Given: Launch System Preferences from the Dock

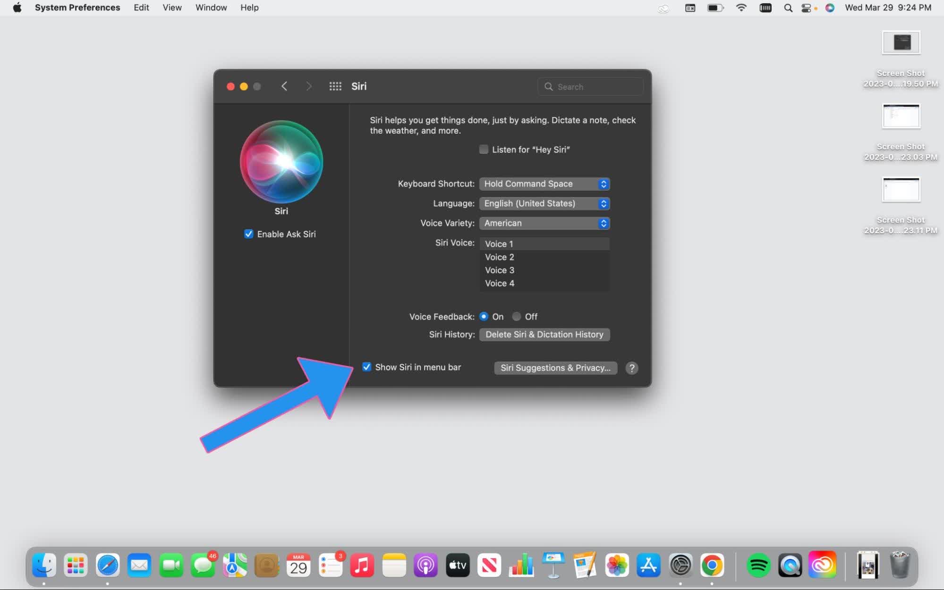Looking at the screenshot, I should (x=680, y=564).
